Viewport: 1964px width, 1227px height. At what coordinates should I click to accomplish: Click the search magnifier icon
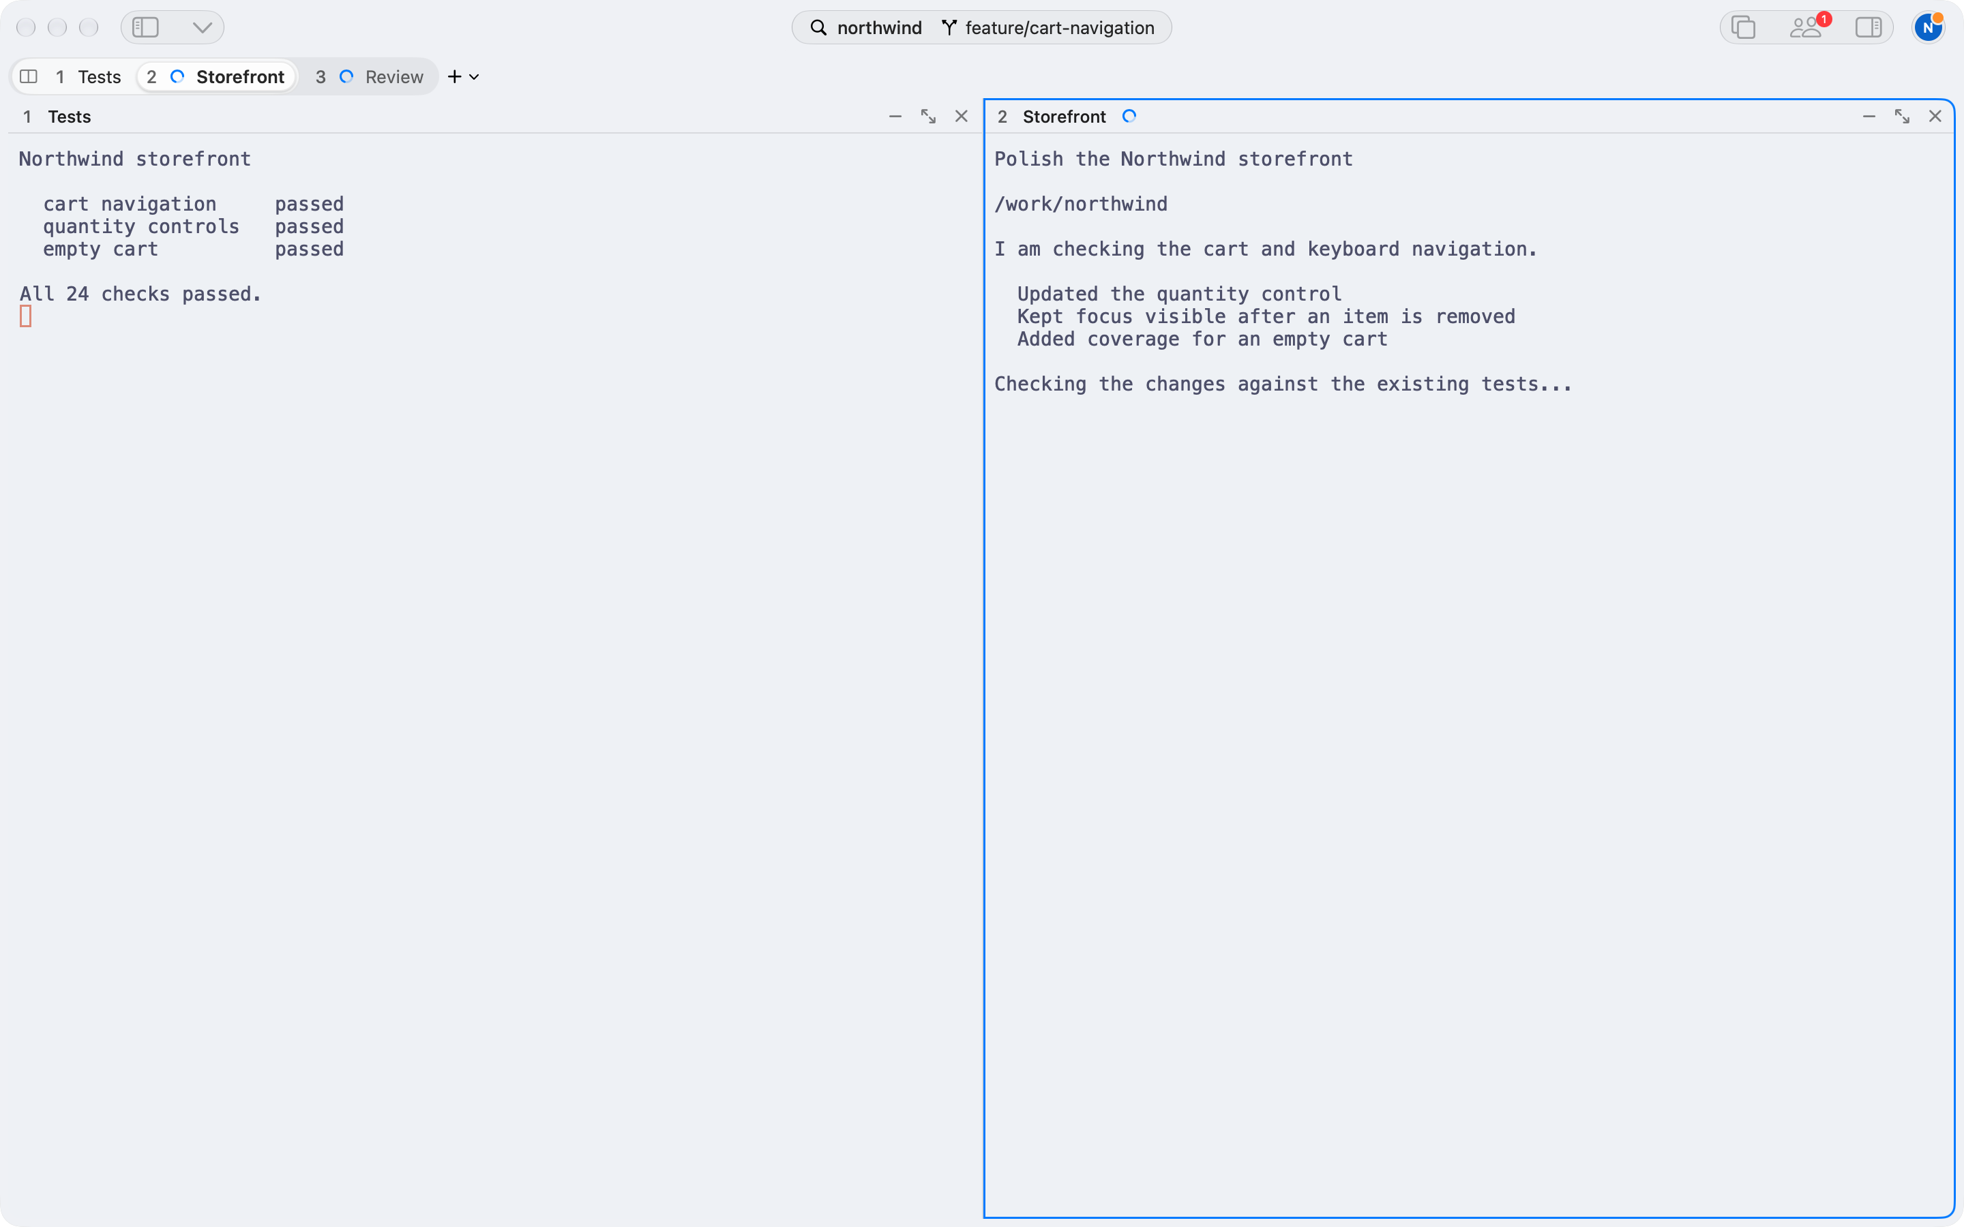tap(819, 27)
